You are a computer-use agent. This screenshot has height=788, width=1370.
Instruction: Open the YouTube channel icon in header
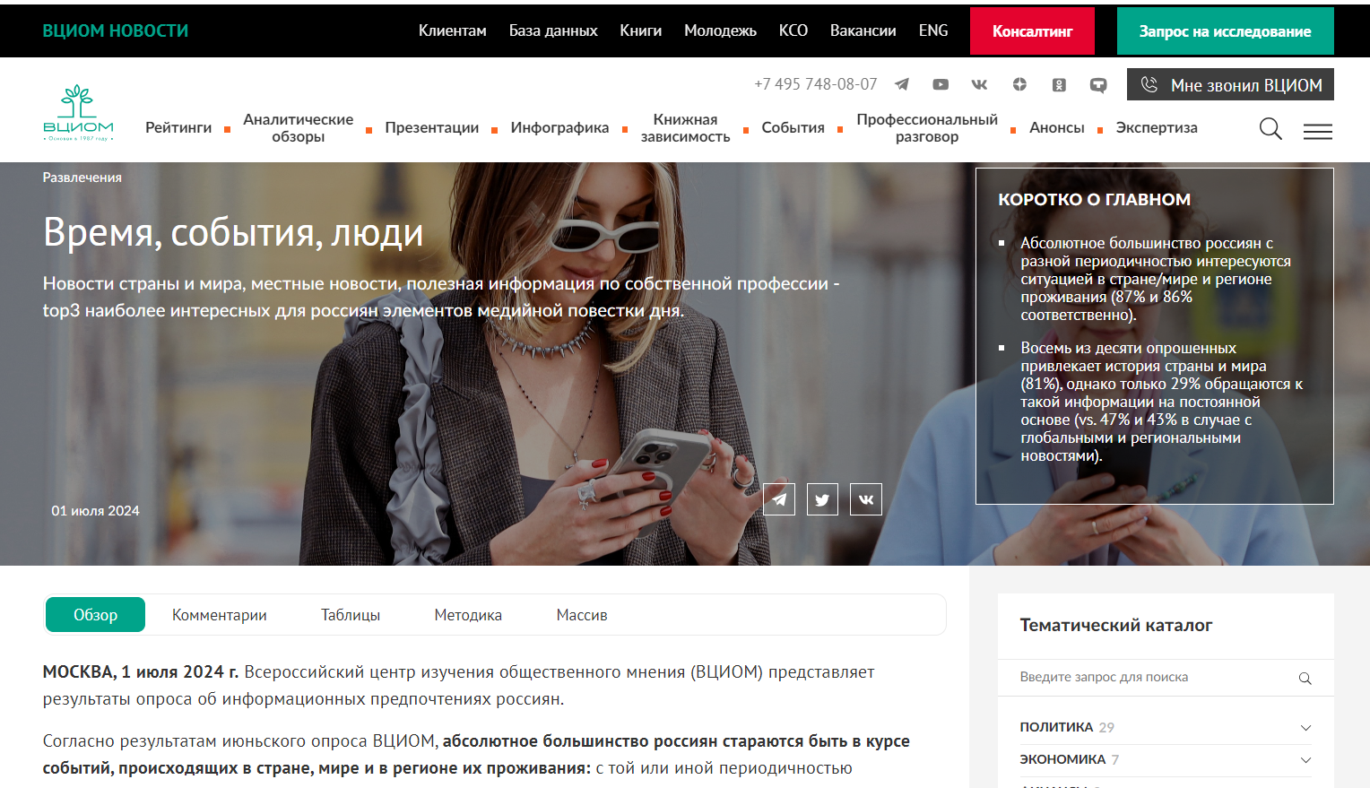click(940, 84)
